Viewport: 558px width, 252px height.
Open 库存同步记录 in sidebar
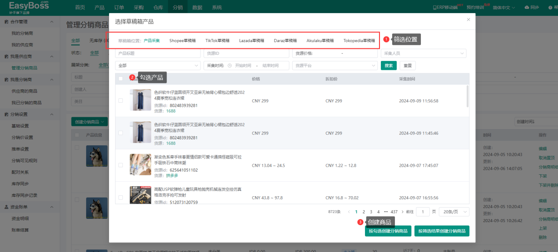24,195
